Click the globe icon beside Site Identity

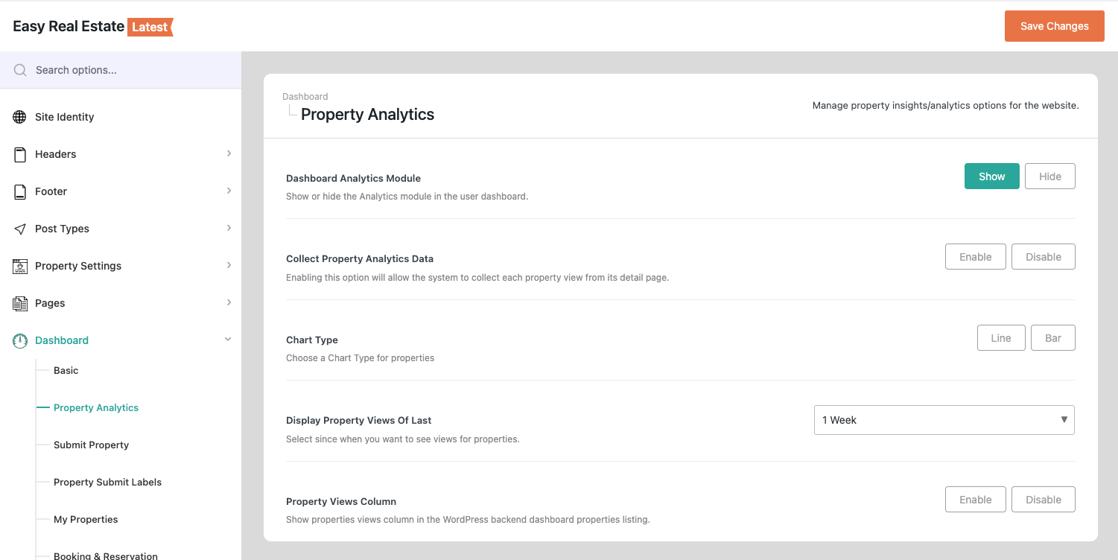click(20, 117)
